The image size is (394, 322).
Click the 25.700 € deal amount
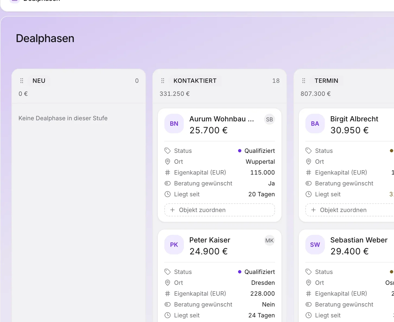pyautogui.click(x=209, y=130)
